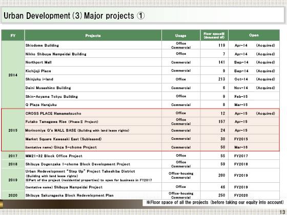Select "CROSS PLACE Hamamatsucho" project name
Image resolution: width=287 pixels, height=215 pixels.
53,113
